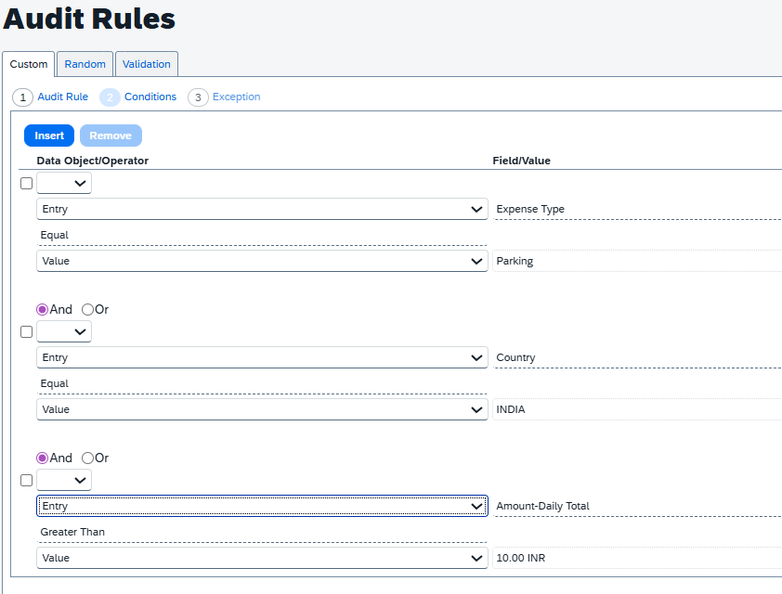Click the Country field

click(x=637, y=357)
